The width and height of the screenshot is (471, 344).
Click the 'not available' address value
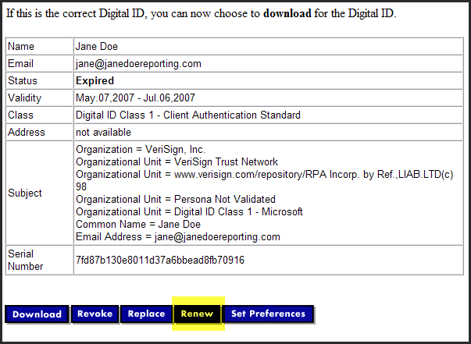pos(103,133)
